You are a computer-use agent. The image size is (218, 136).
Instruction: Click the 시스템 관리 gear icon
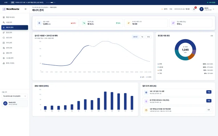[4, 58]
